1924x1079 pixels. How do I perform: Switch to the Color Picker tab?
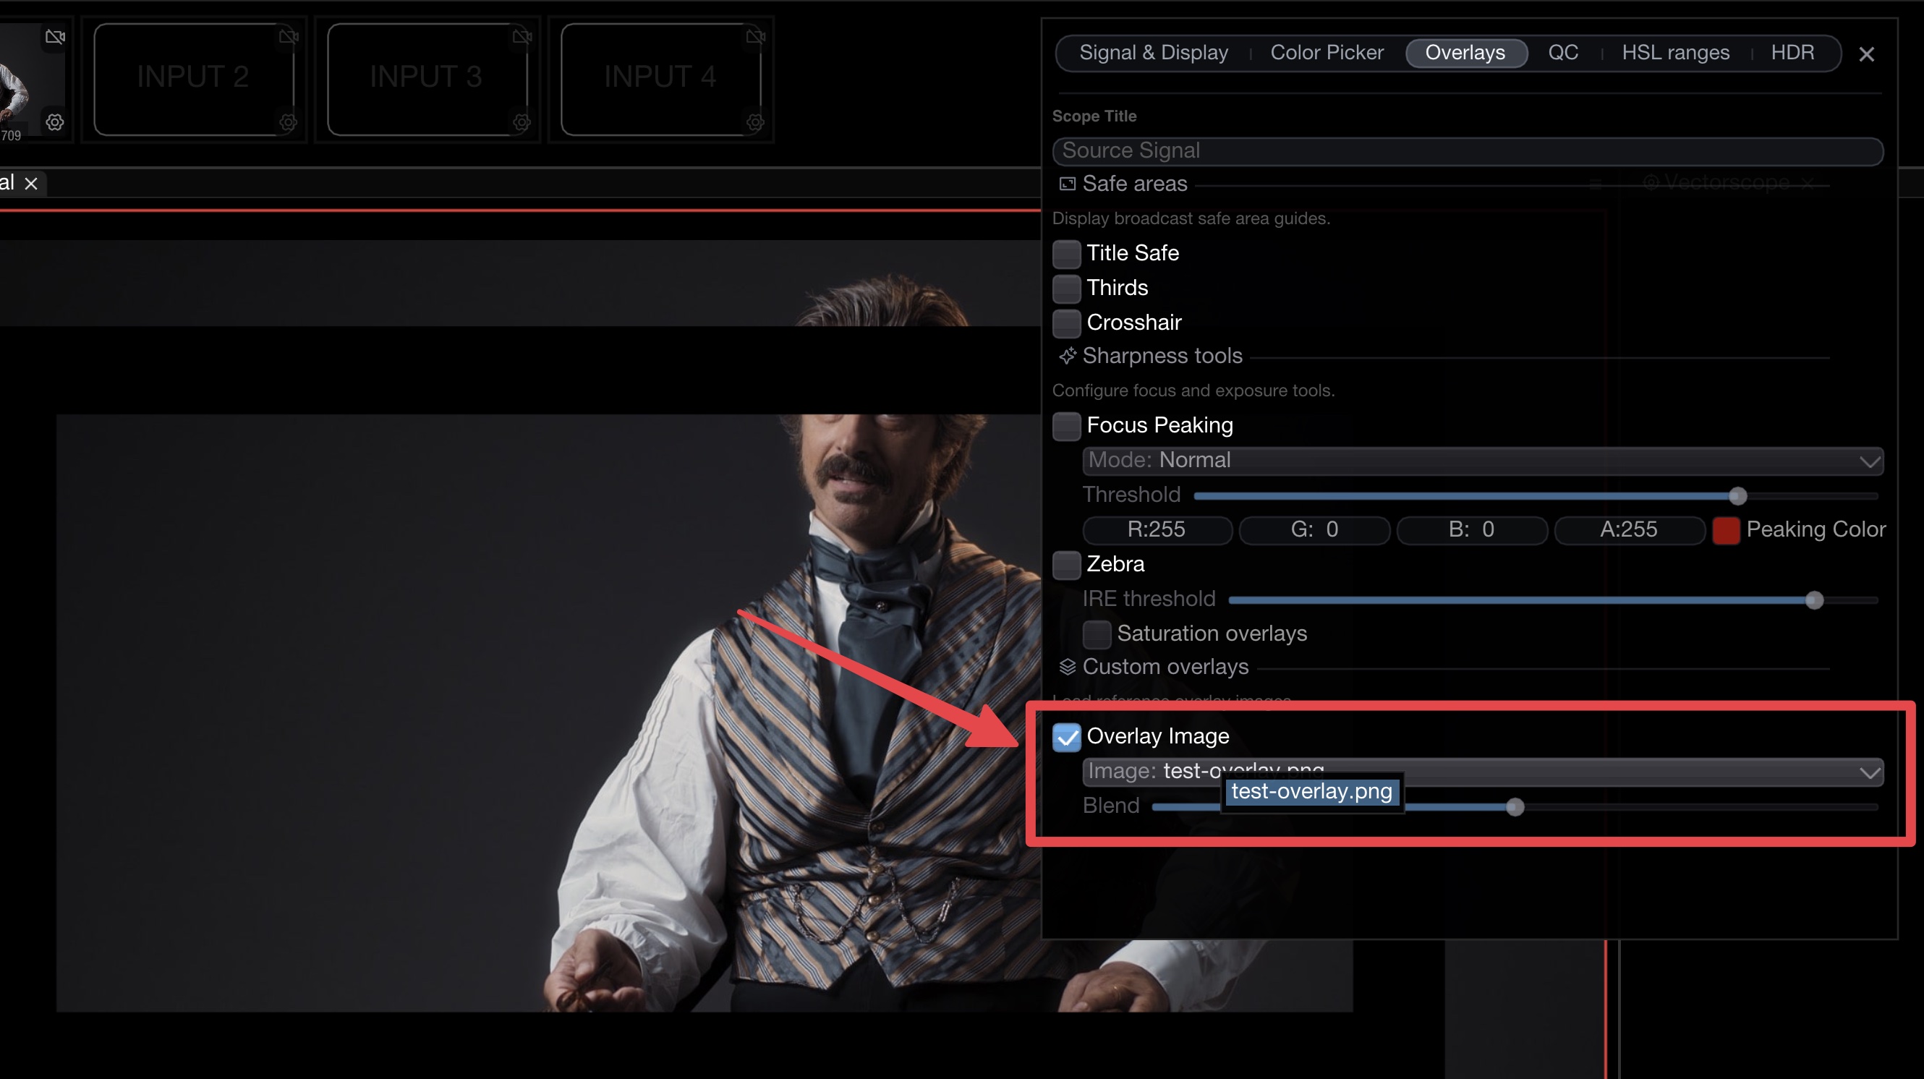(x=1327, y=53)
